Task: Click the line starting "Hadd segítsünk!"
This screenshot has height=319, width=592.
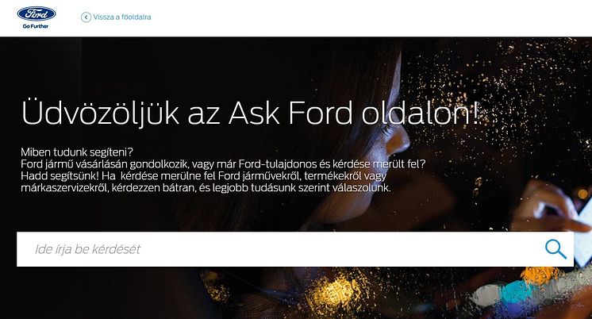Action: pos(203,176)
